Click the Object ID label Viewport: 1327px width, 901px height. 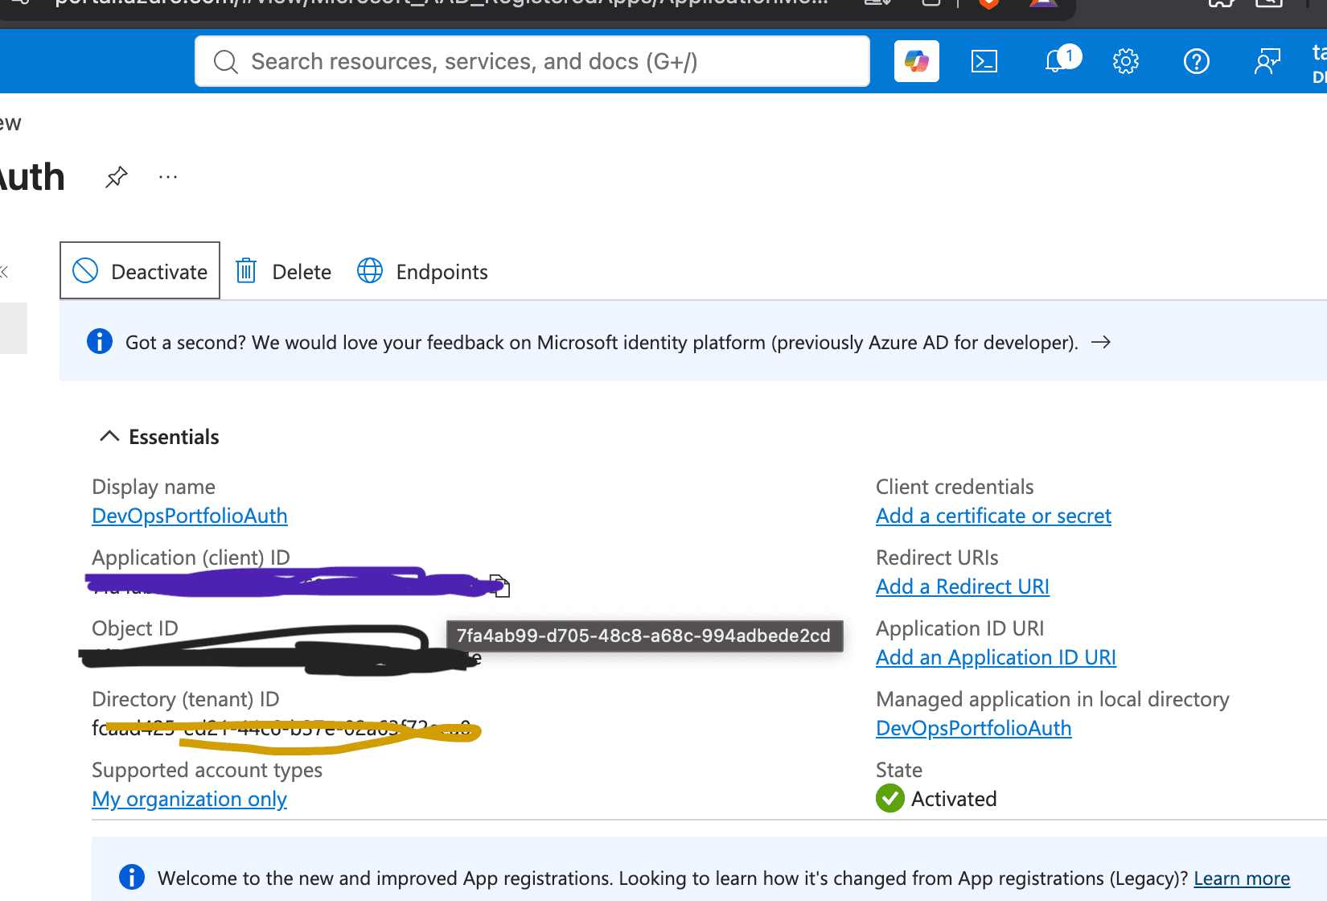[135, 628]
